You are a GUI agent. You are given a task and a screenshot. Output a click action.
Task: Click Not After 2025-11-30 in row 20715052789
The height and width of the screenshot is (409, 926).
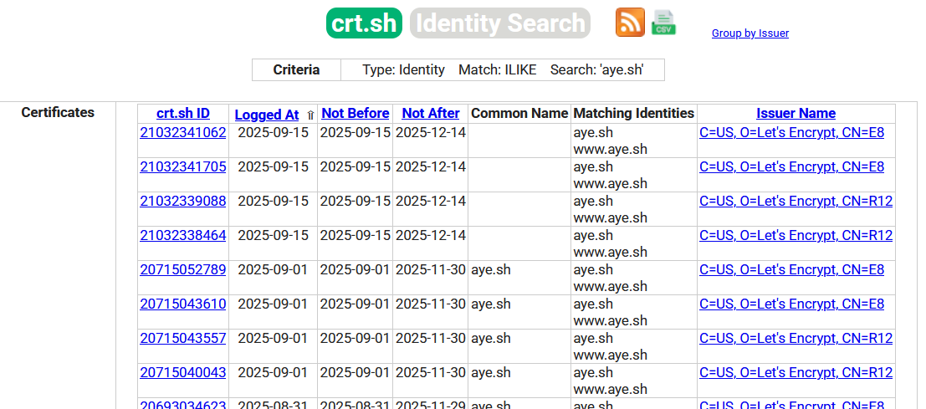point(431,269)
